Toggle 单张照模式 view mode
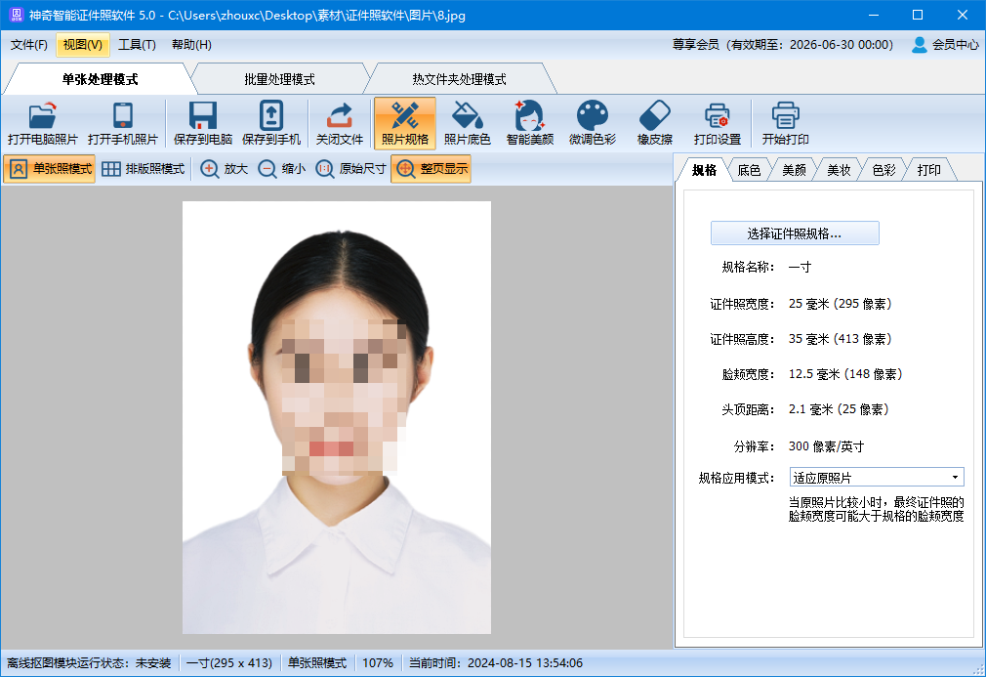This screenshot has height=677, width=986. [x=50, y=169]
